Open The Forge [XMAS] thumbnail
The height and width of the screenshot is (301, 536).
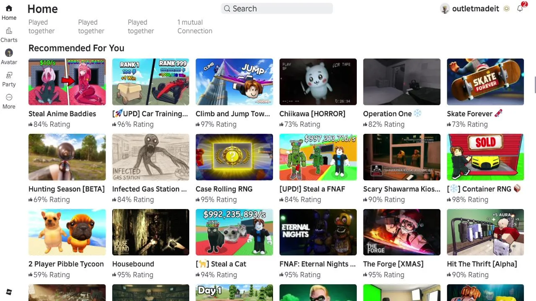tap(402, 232)
